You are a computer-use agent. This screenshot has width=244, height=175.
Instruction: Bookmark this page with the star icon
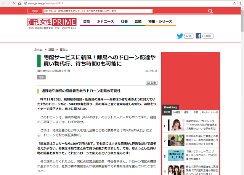pyautogui.click(x=230, y=3)
